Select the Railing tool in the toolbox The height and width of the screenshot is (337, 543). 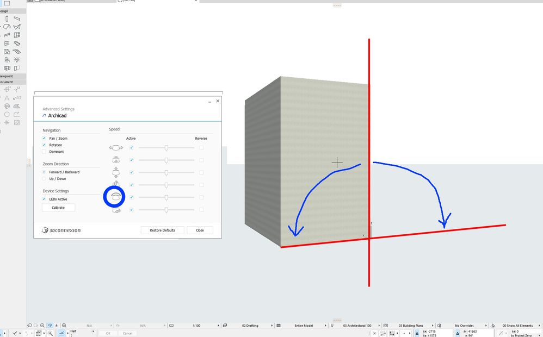(7, 35)
